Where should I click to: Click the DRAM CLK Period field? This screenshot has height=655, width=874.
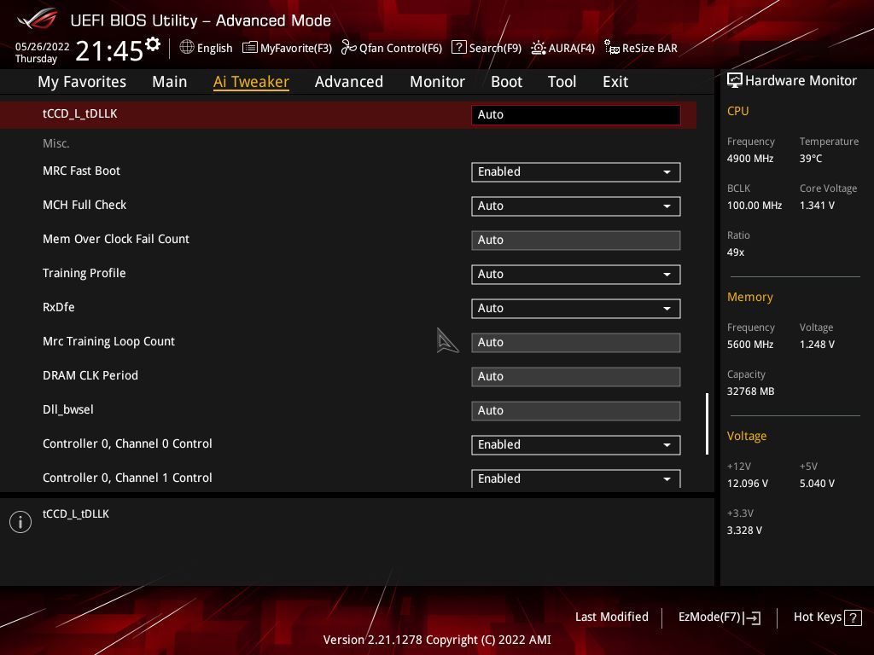576,376
